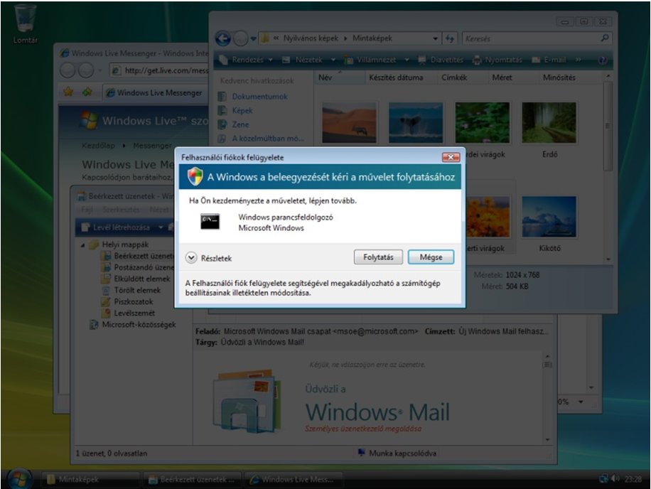Switch to Beérkezett üzenetek taskbar button

[193, 480]
